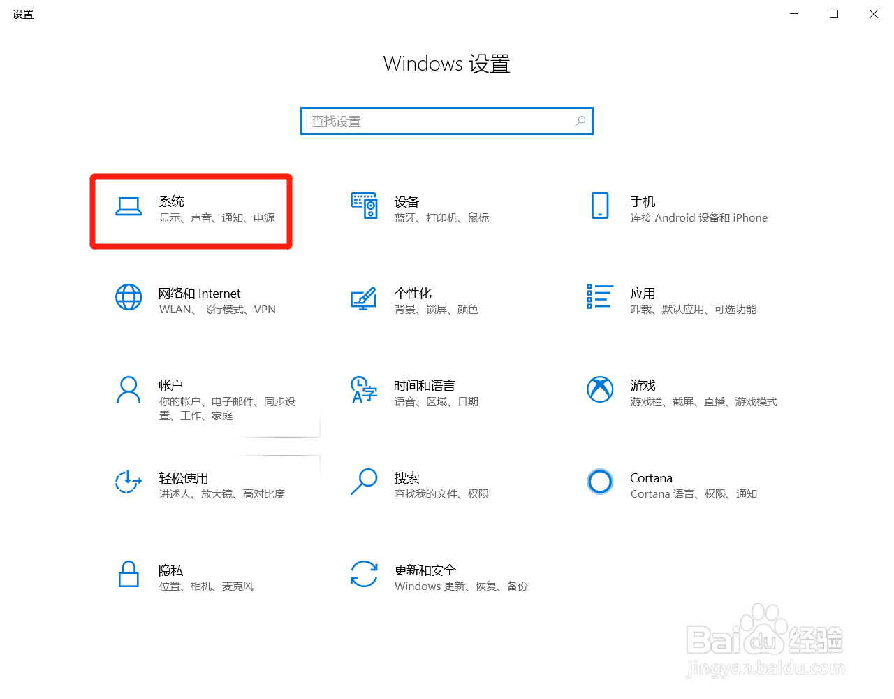Click the text 语言、区域、日期
The width and height of the screenshot is (894, 699).
tap(437, 402)
